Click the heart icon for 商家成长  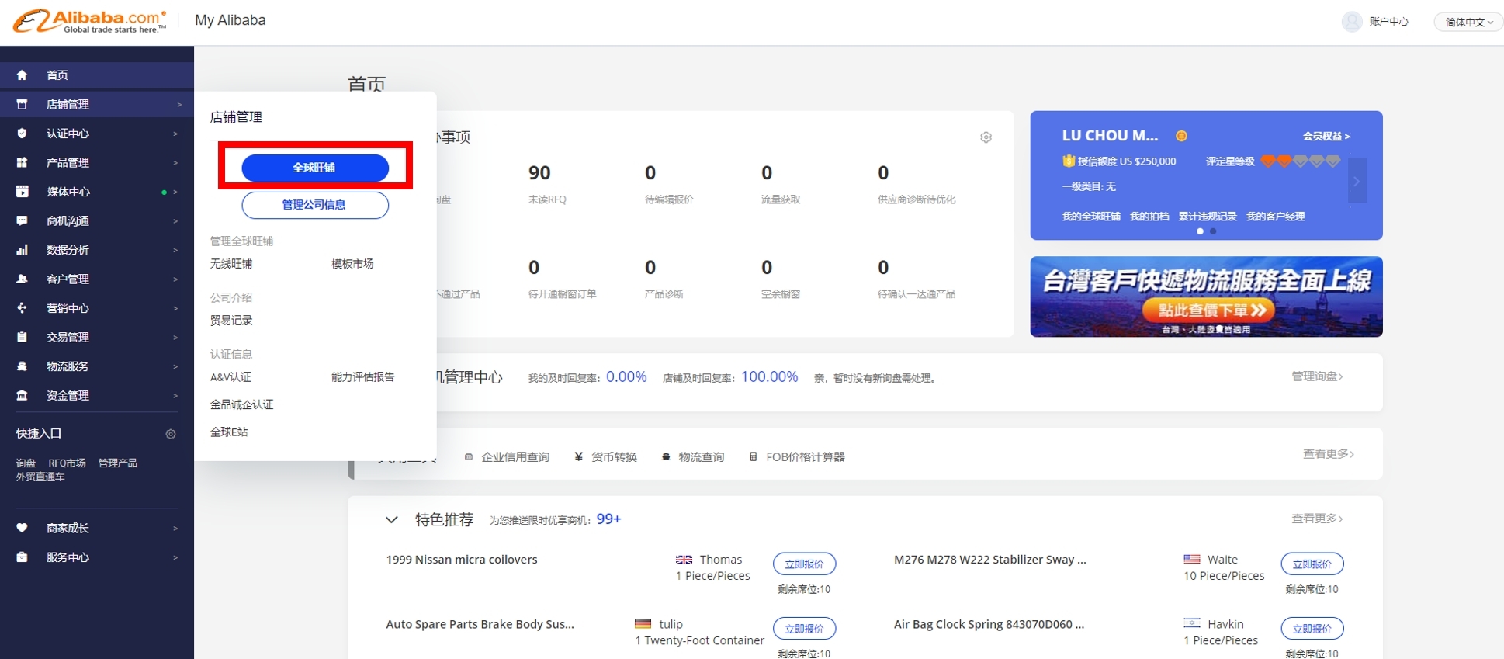(22, 528)
